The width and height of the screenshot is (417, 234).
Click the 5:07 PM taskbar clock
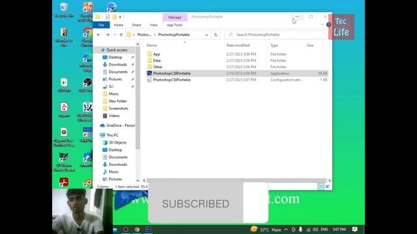click(x=339, y=229)
